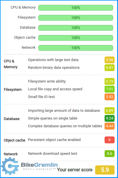The height and width of the screenshot is (178, 118).
Task: Click the Network 100% progress bar
Action: coord(76,48)
